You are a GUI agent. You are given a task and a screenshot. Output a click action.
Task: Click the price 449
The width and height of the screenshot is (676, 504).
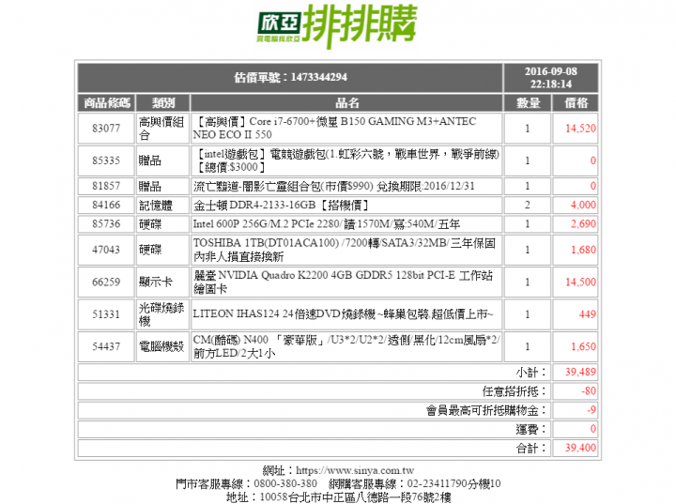click(x=587, y=314)
